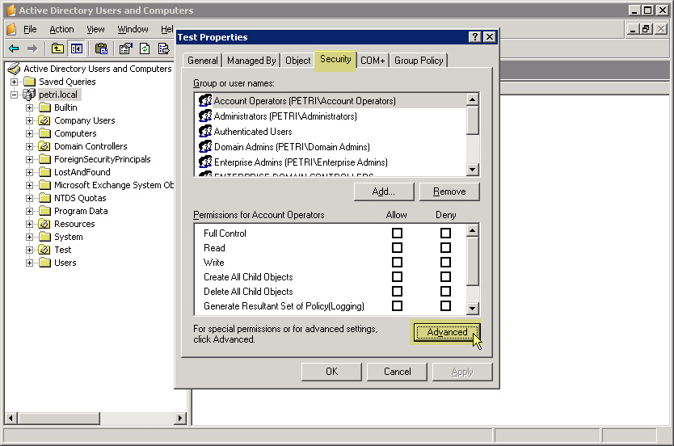
Task: Switch to the Group Policy tab
Action: point(419,61)
